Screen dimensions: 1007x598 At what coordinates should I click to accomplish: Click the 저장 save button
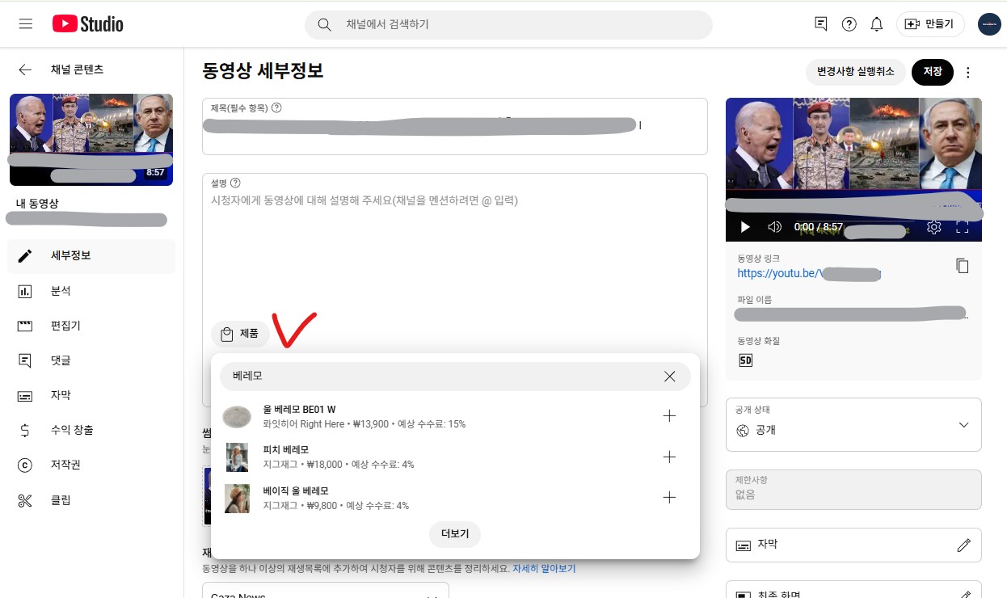932,72
